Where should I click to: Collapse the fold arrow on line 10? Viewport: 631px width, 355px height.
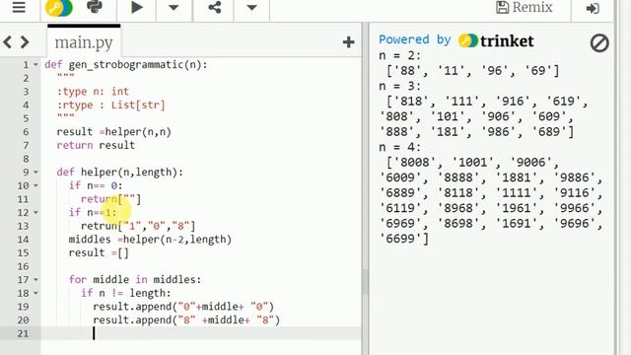click(35, 185)
